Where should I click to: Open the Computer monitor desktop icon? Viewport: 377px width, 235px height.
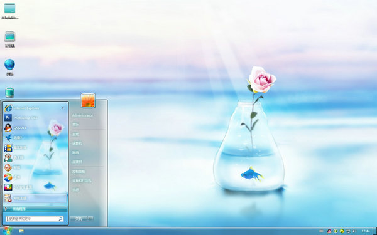(9, 39)
